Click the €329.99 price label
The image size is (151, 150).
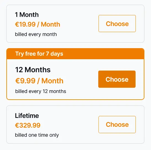(28, 125)
